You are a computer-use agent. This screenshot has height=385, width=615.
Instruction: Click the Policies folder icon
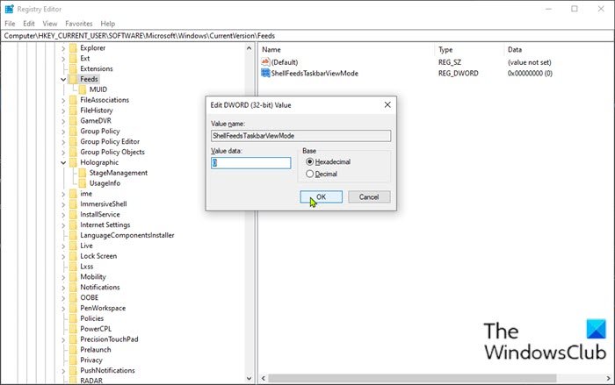(x=73, y=318)
